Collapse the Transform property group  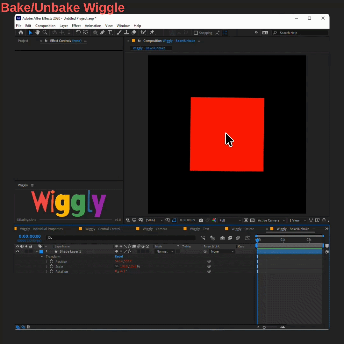coord(42,256)
